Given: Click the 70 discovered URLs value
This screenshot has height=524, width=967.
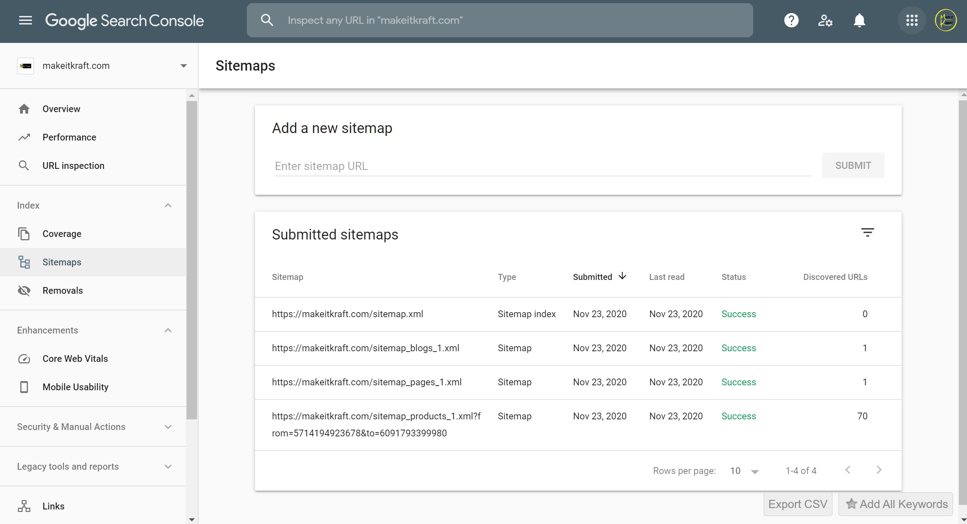Looking at the screenshot, I should [862, 416].
